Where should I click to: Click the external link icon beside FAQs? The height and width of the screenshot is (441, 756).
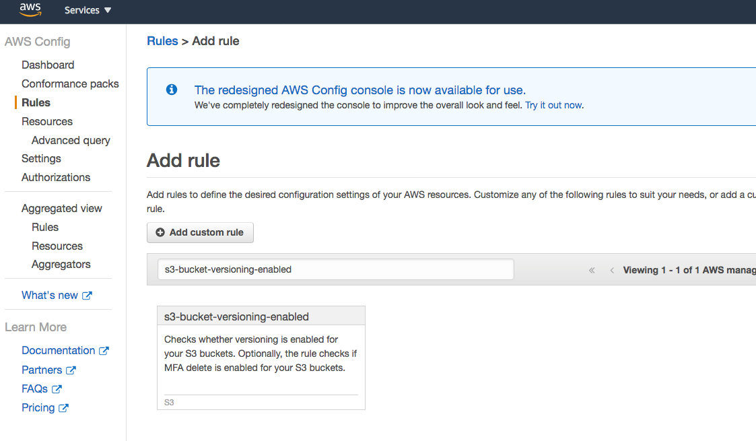56,388
